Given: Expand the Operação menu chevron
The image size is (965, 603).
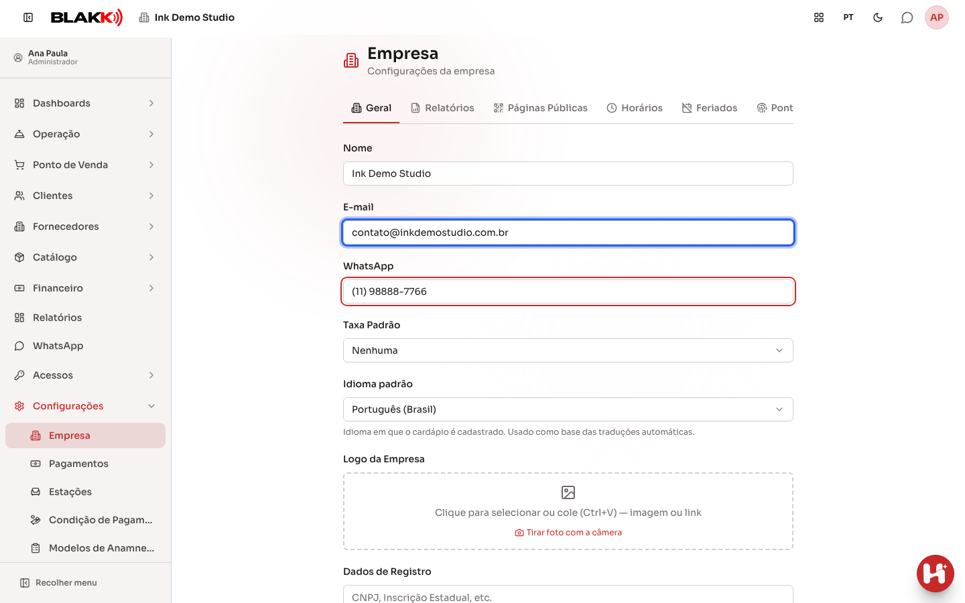Looking at the screenshot, I should pyautogui.click(x=151, y=134).
